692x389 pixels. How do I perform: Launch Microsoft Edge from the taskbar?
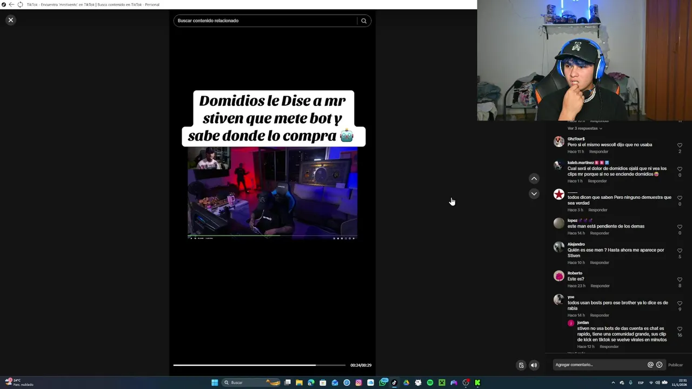coord(311,383)
